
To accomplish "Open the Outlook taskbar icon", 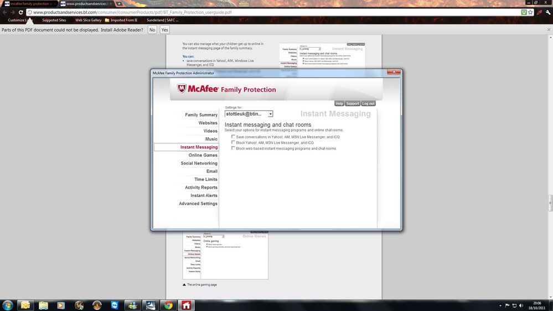I will [25, 305].
